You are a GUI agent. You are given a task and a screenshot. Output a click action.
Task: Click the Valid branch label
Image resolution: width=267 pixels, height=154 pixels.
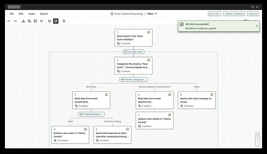70,121
